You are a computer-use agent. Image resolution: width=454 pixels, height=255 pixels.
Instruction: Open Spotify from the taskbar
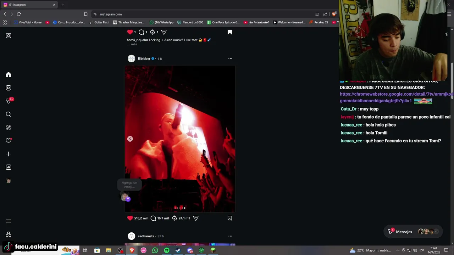[x=167, y=250]
